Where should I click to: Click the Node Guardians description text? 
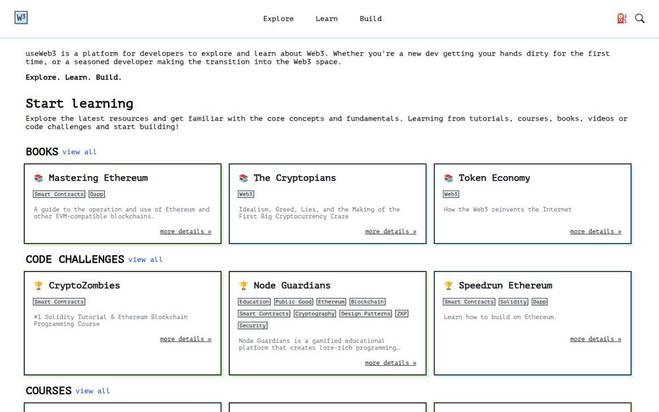320,344
